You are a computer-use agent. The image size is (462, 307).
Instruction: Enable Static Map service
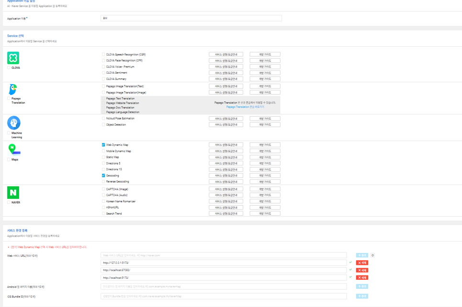click(103, 157)
